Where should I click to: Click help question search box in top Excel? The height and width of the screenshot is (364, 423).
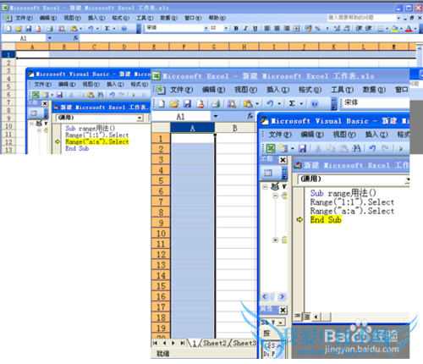coord(362,18)
